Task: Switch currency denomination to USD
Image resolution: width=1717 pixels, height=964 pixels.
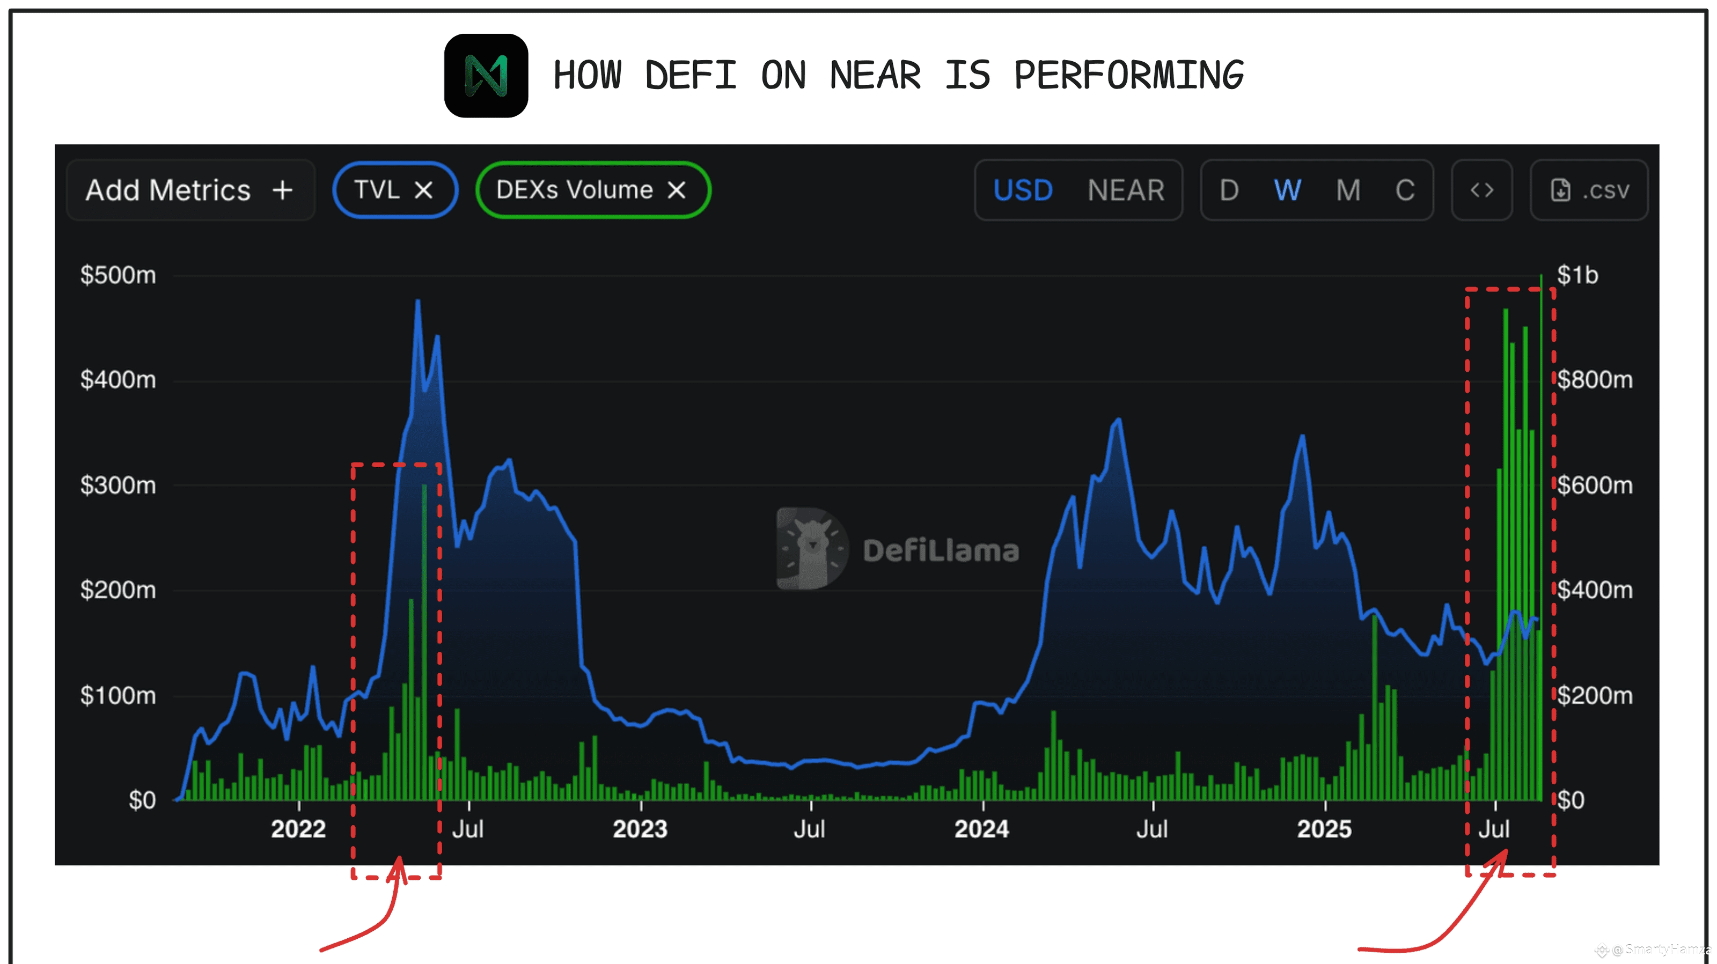Action: tap(1023, 190)
